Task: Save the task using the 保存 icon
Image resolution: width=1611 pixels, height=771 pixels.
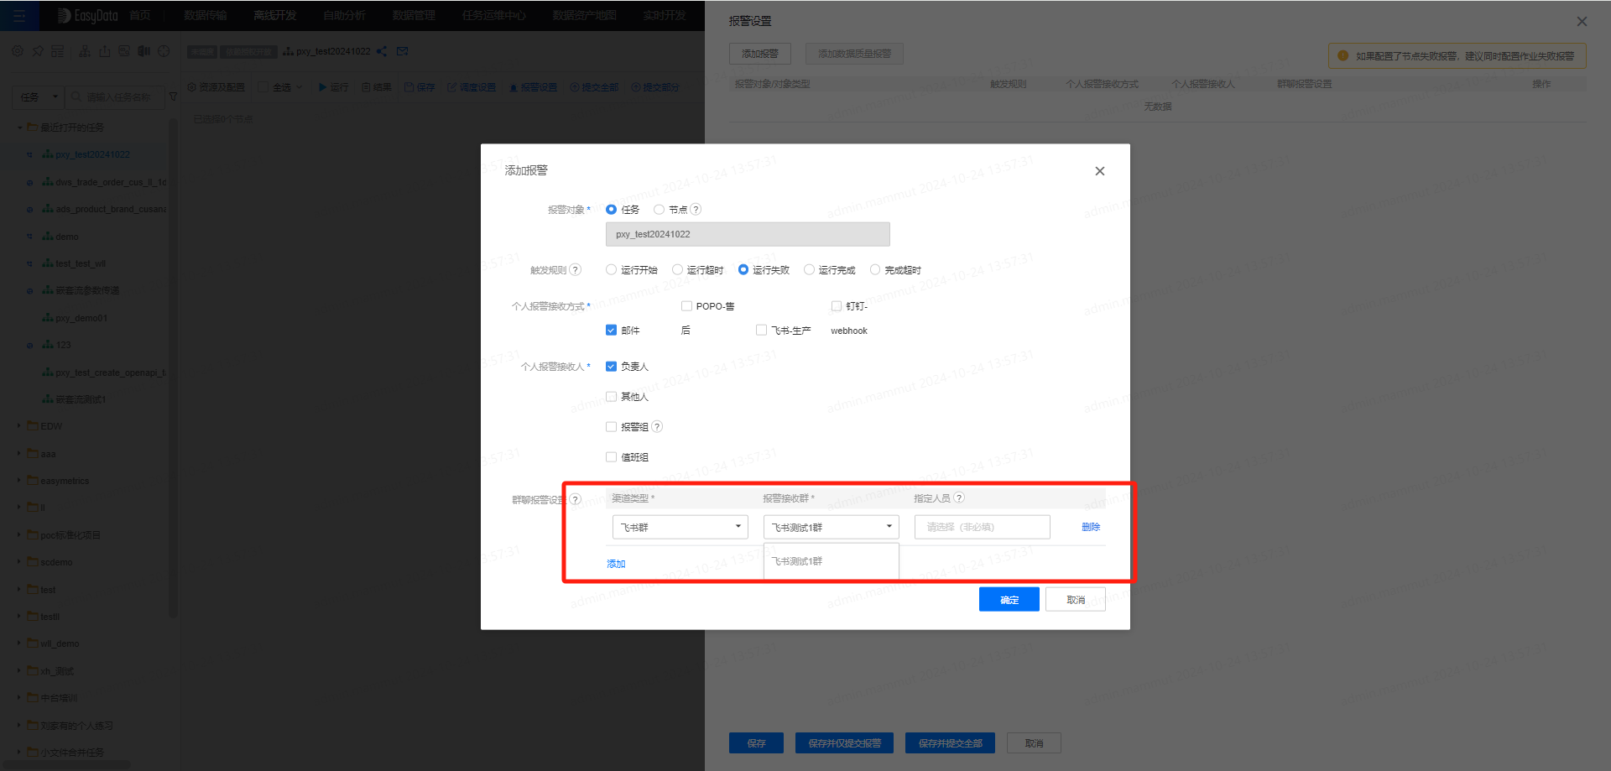Action: pos(420,86)
